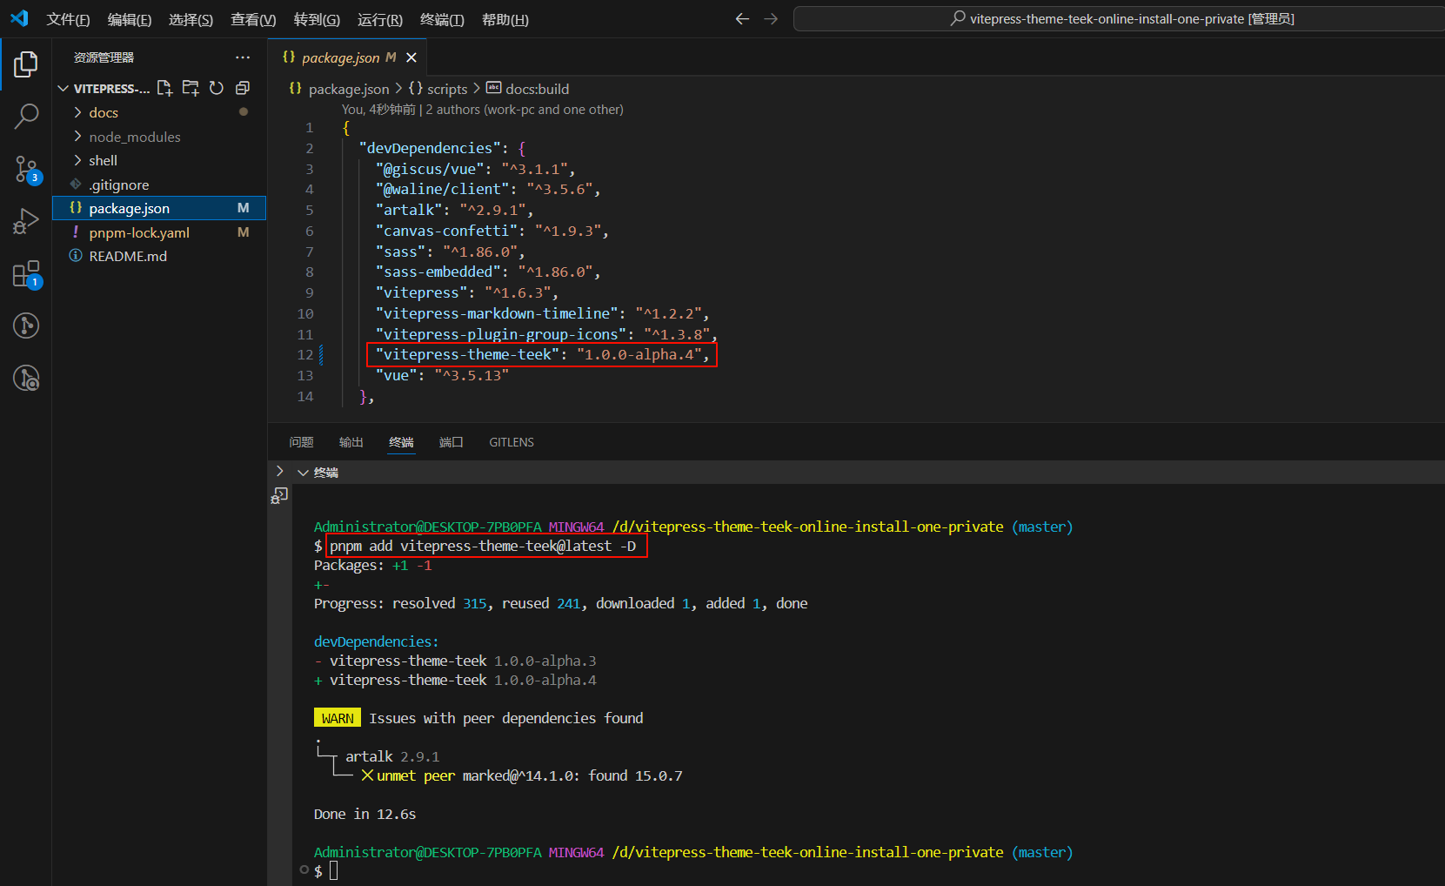Image resolution: width=1445 pixels, height=886 pixels.
Task: Click the GitLens authors code lens
Action: click(525, 110)
